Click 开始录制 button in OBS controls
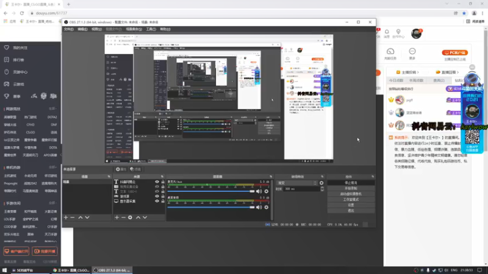This screenshot has height=274, width=488. click(x=351, y=188)
